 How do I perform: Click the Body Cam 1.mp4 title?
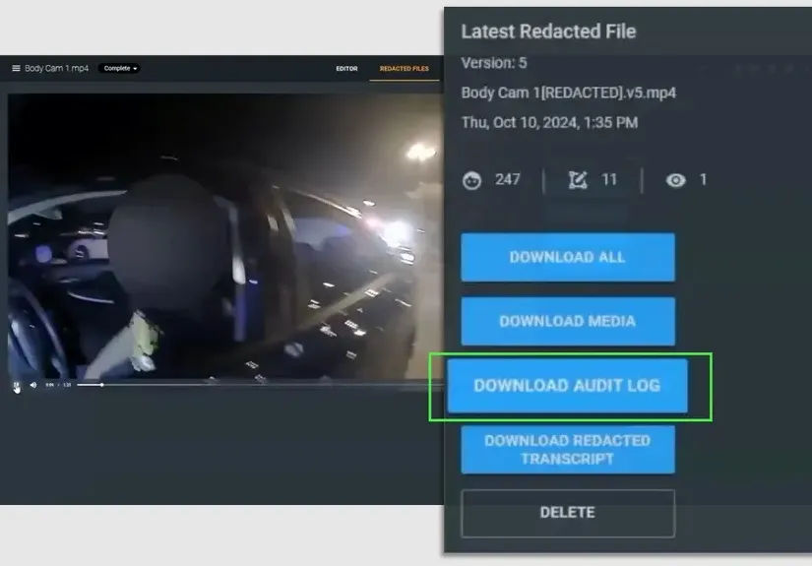tap(56, 68)
